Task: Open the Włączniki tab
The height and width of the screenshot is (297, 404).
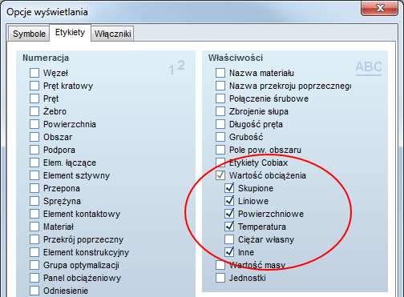Action: coord(112,34)
